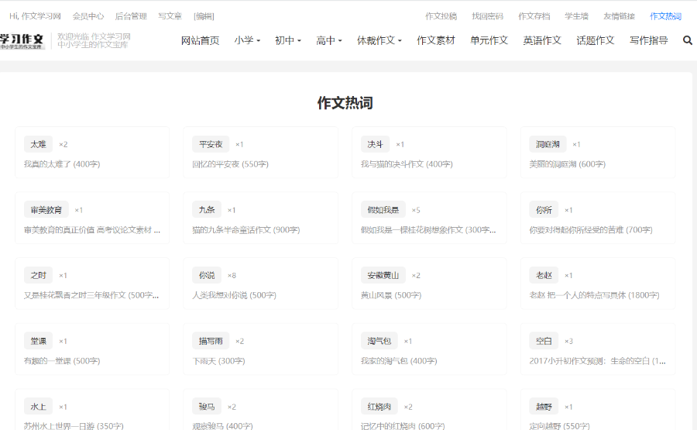Click the [编辑] link

coord(204,16)
